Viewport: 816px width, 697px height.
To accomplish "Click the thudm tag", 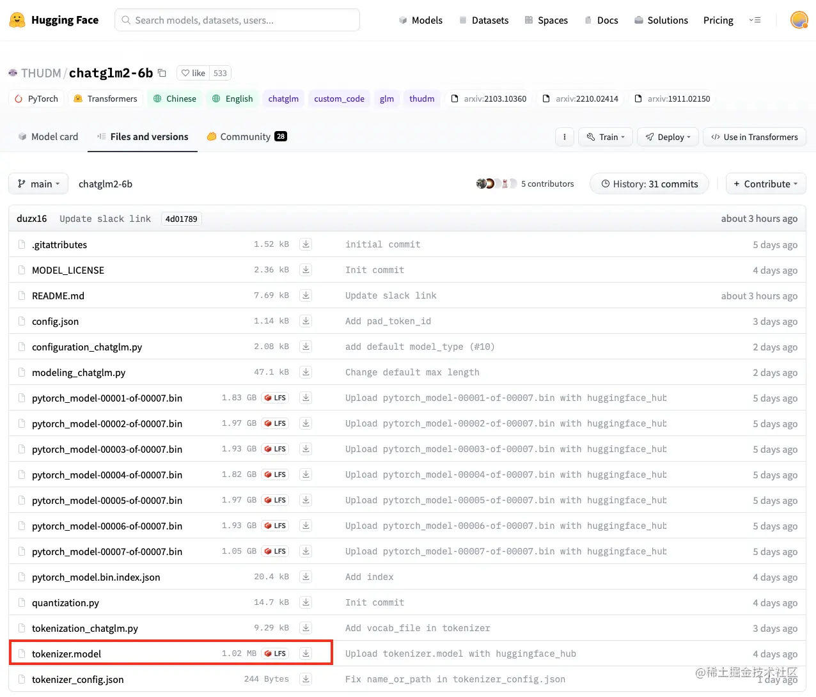I will pos(422,98).
